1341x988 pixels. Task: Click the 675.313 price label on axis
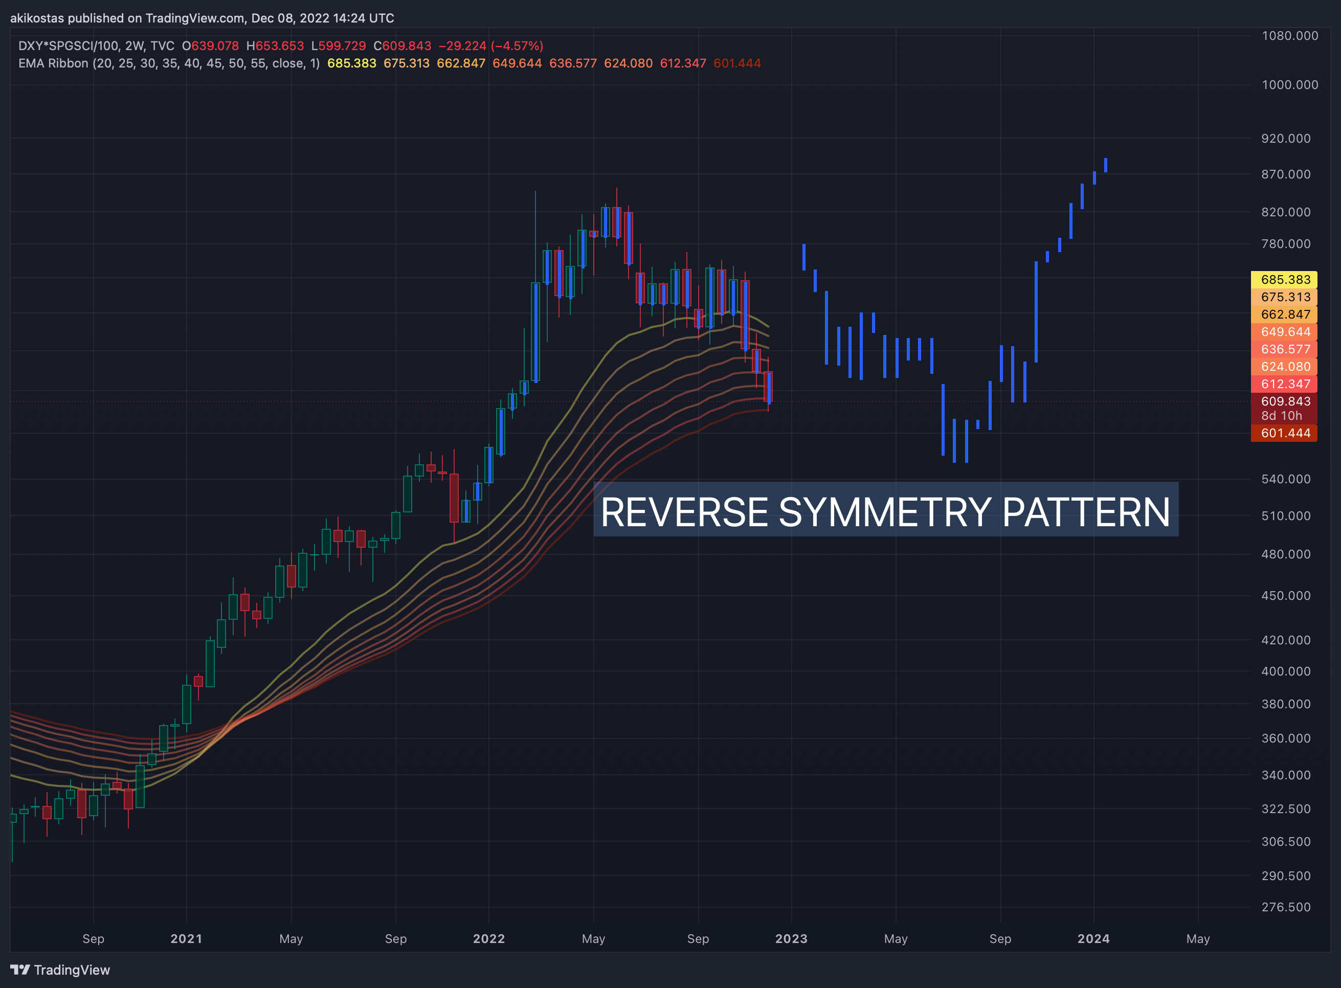(1284, 297)
